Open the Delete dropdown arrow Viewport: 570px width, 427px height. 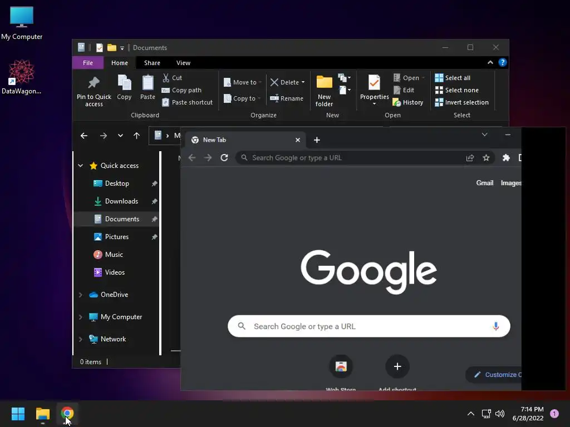pos(303,82)
